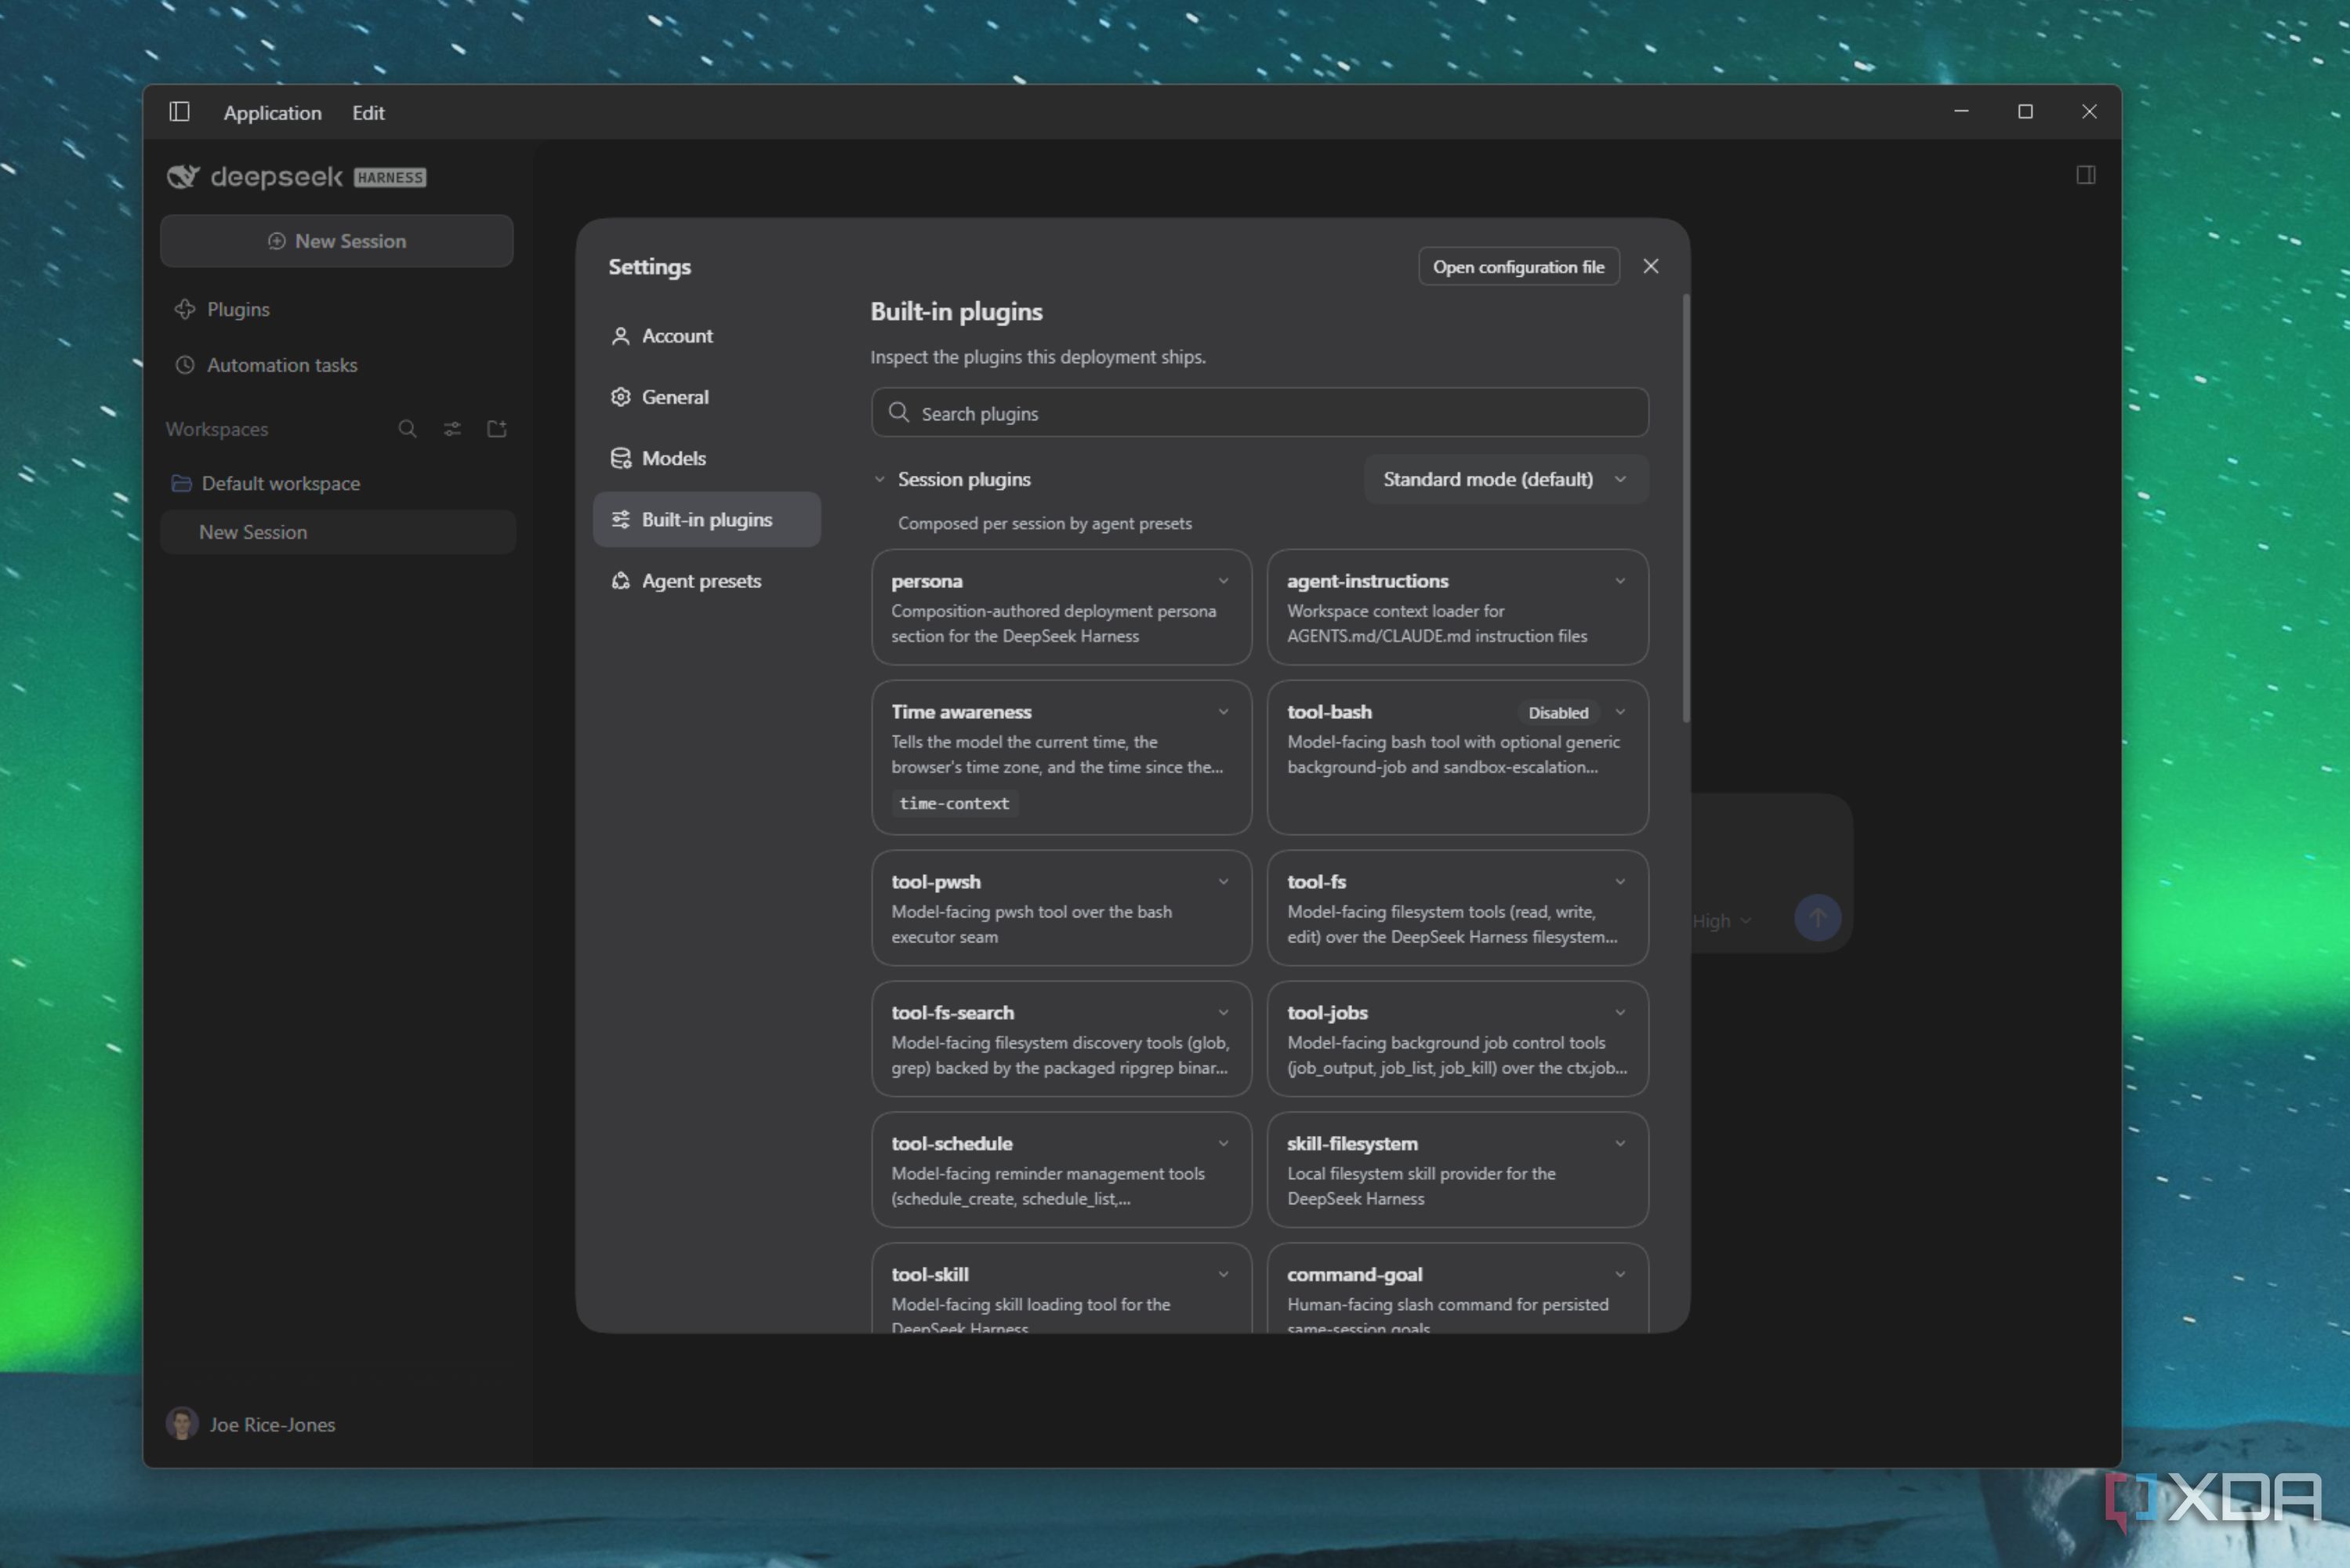The image size is (2350, 1568).
Task: Toggle the right panel icon
Action: pos(2085,175)
